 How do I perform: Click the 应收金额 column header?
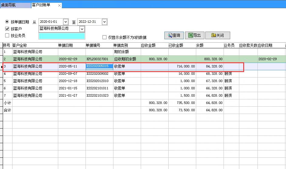tap(148, 45)
